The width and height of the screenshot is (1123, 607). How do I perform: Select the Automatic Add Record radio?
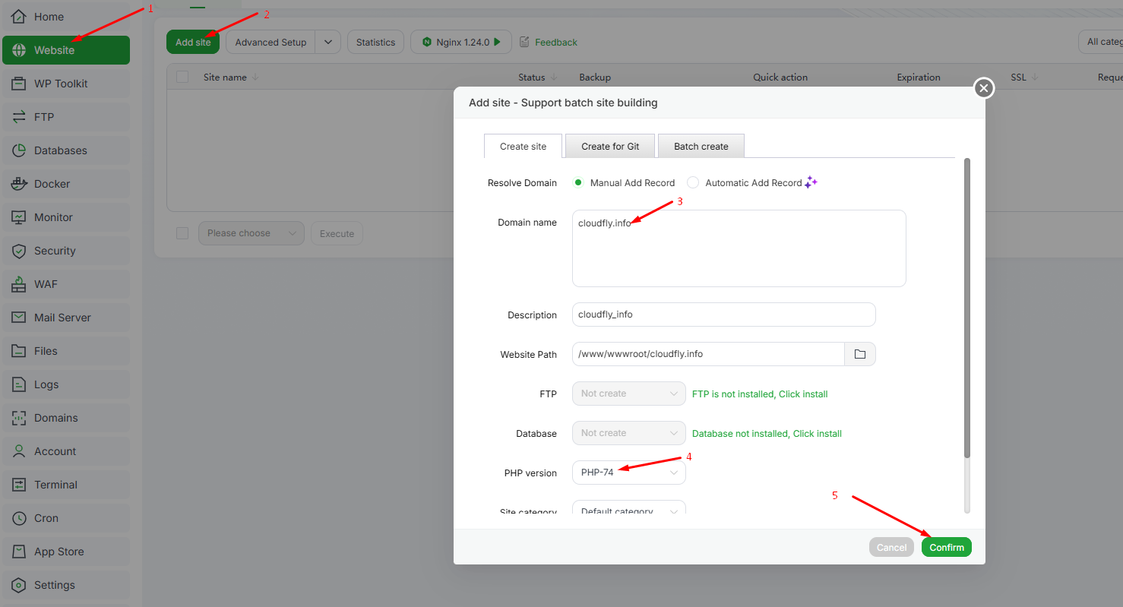point(693,183)
